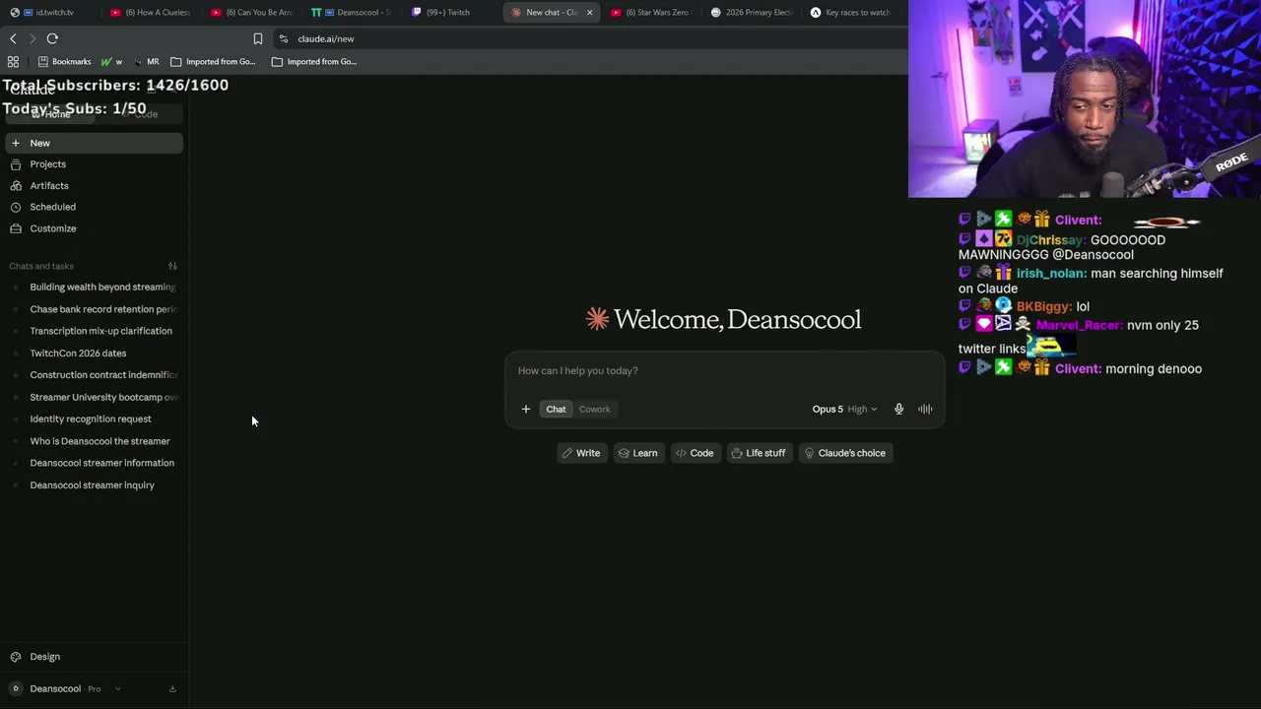Start dictation with the microphone icon

pos(898,410)
